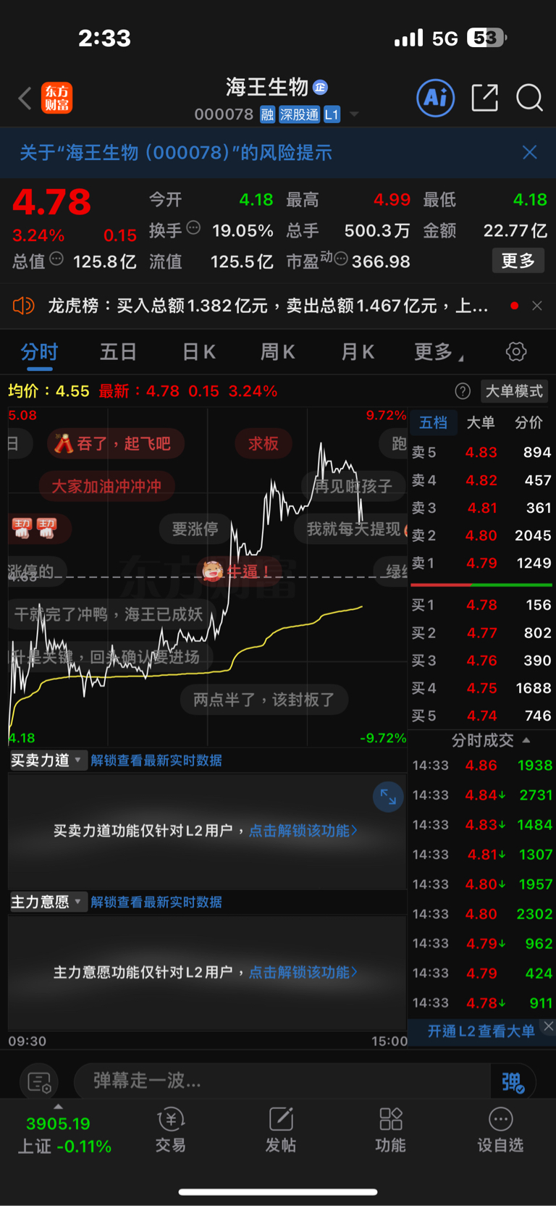The image size is (556, 1206).
Task: Open the 海王生物 risk warning link
Action: pyautogui.click(x=176, y=152)
